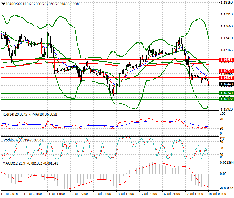The height and width of the screenshot is (198, 234).
Task: Select the EURUSD,H1 chart title text
Action: point(13,3)
